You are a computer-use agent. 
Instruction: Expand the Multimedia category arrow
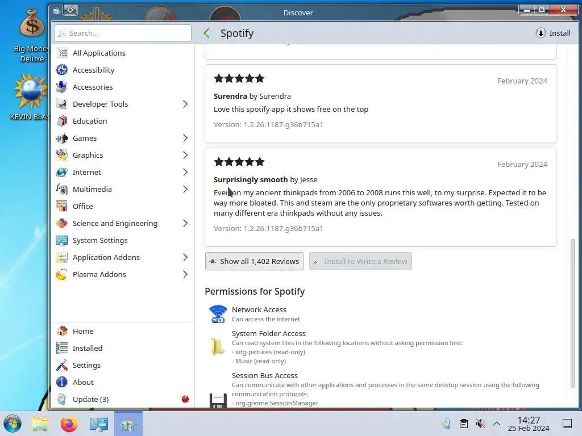click(x=185, y=190)
